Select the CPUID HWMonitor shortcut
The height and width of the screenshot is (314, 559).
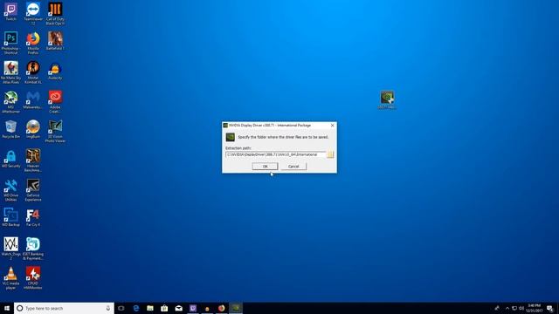33,278
